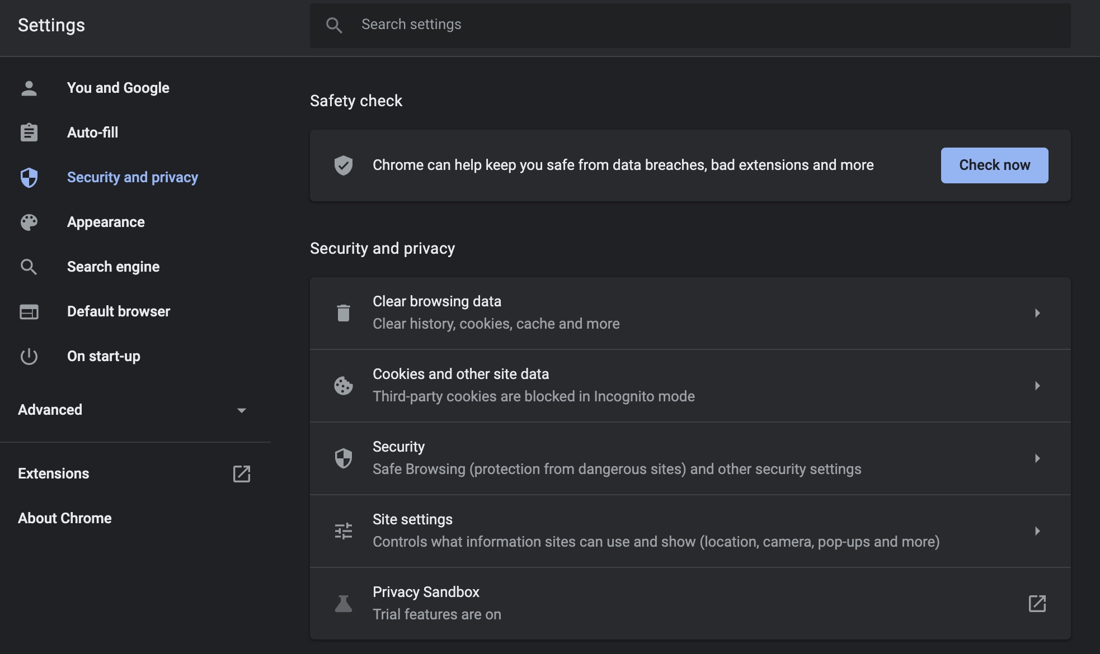Screen dimensions: 1100x654
Task: Open Privacy Sandbox title
Action: click(426, 592)
